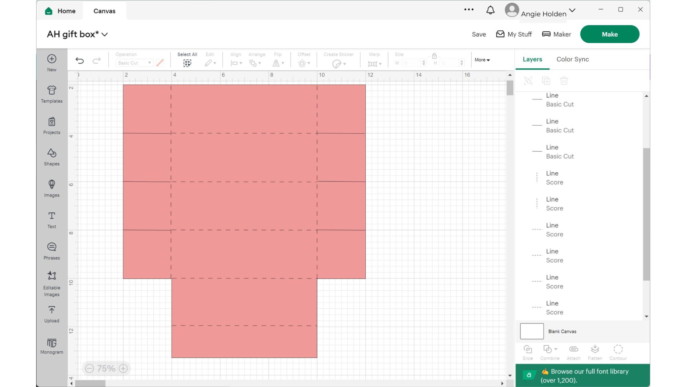Viewport: 689px width, 387px height.
Task: Click the green Make button
Action: (609, 34)
